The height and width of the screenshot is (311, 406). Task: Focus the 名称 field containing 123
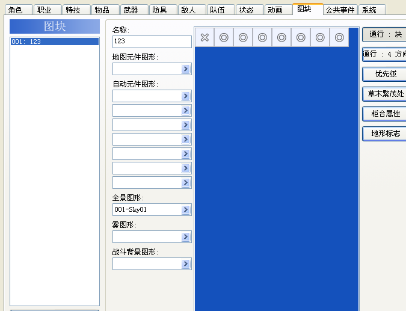(152, 42)
